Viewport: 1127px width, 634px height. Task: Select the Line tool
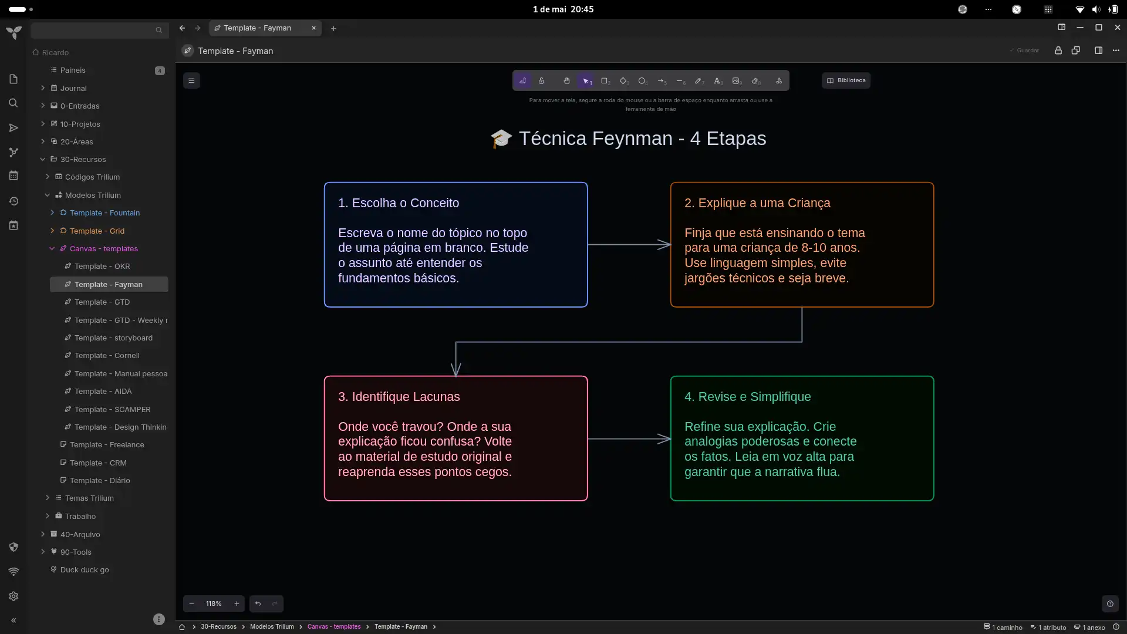pyautogui.click(x=680, y=81)
